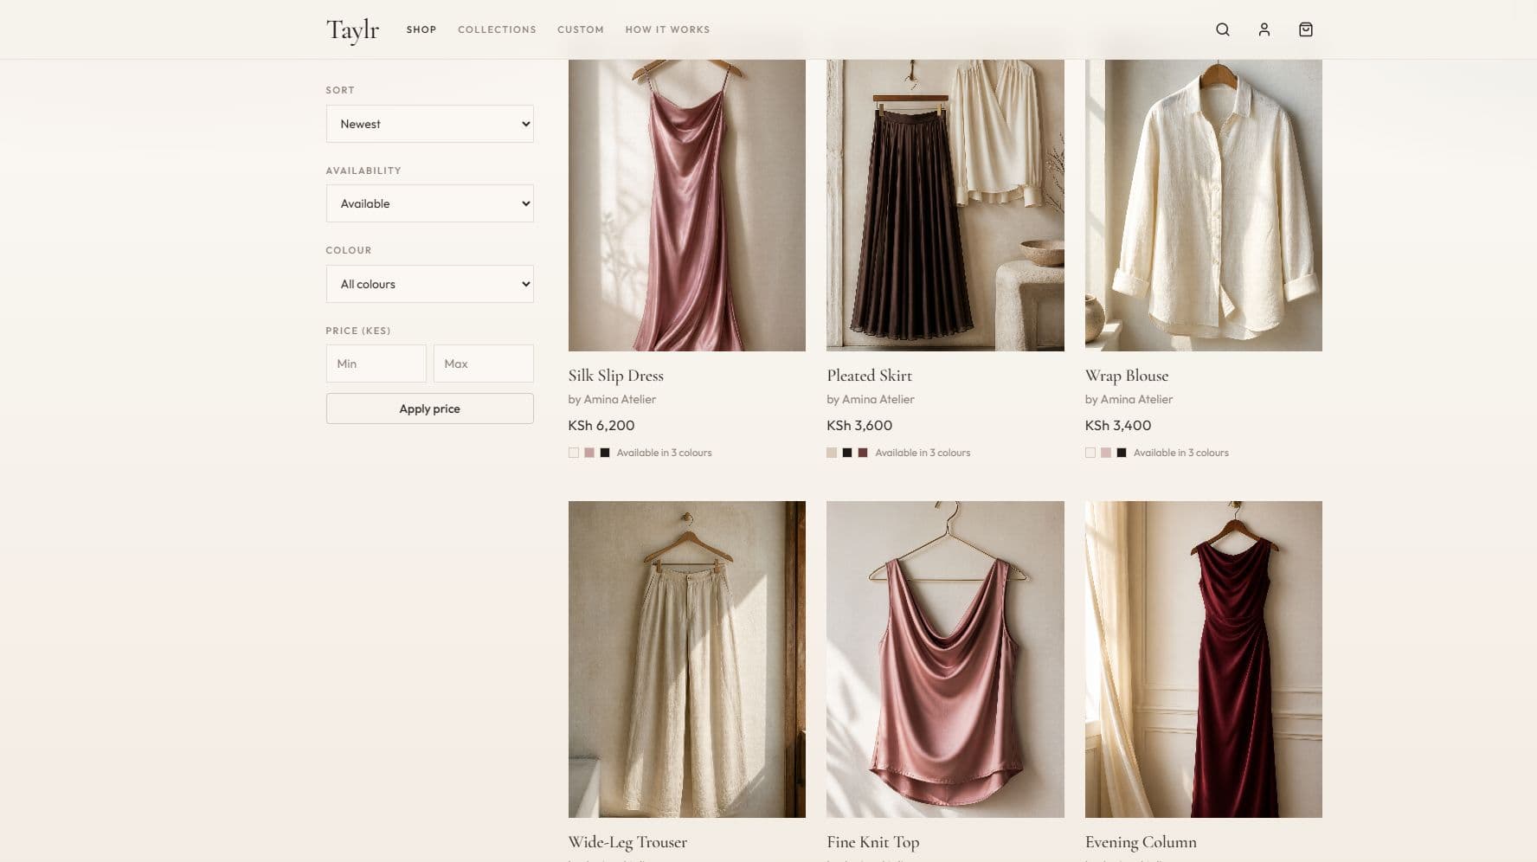Viewport: 1537px width, 862px height.
Task: Select the beige swatch under Pleated Skirt
Action: point(832,453)
